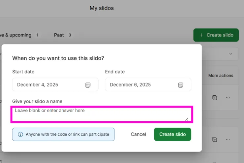Click the name text box resize handle
Viewport: 244px width, 163px height.
click(x=187, y=119)
